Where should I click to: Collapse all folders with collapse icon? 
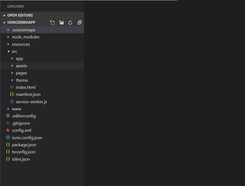click(x=80, y=23)
